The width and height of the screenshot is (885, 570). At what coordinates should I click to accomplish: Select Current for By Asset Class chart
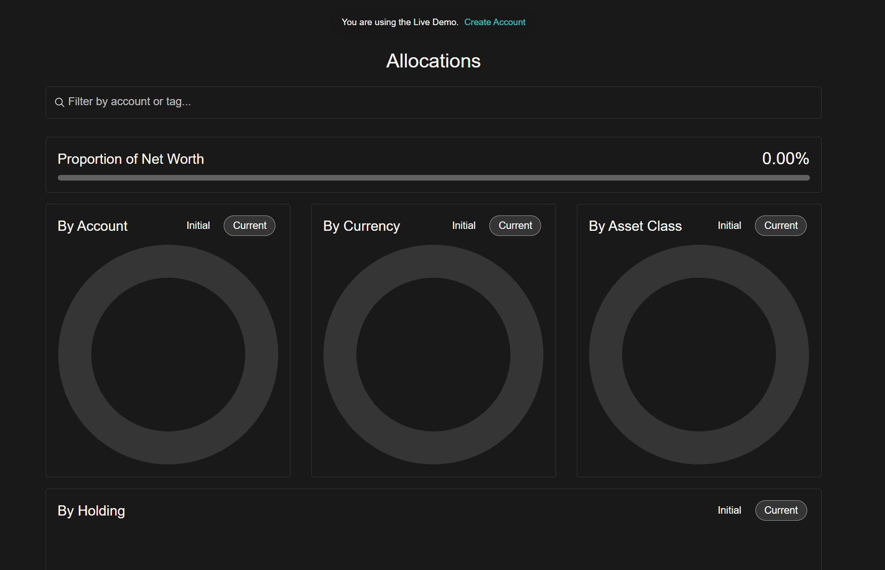click(x=781, y=225)
